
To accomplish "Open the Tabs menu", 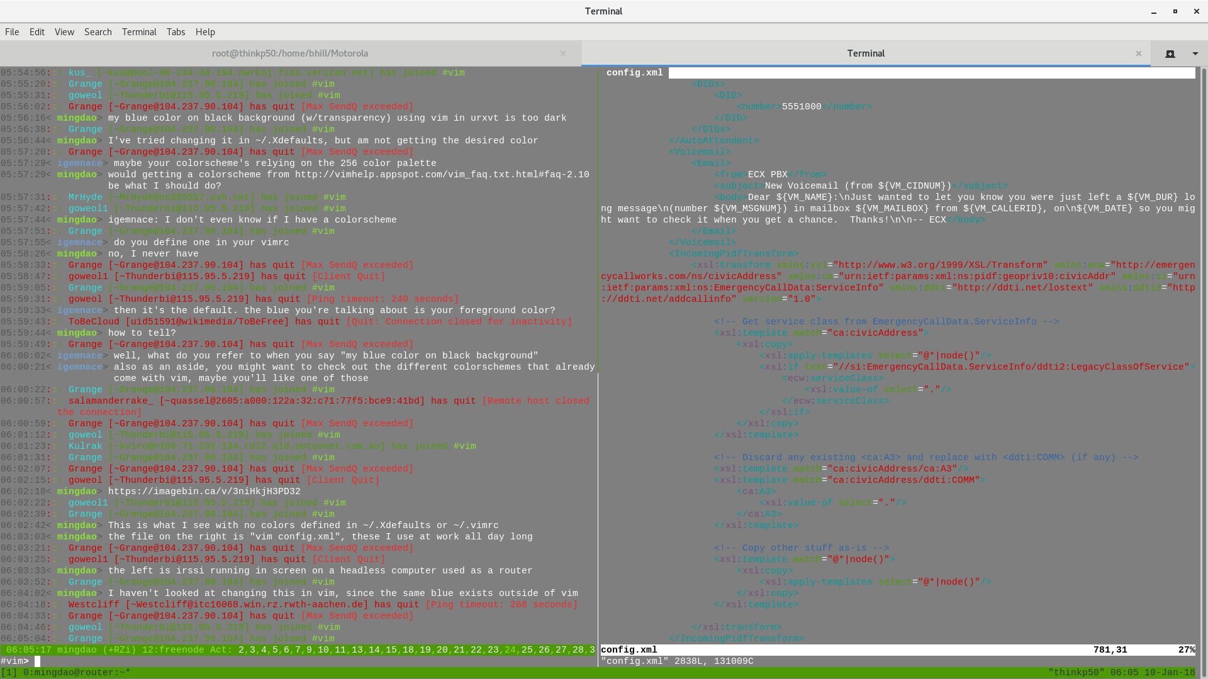I will click(176, 32).
